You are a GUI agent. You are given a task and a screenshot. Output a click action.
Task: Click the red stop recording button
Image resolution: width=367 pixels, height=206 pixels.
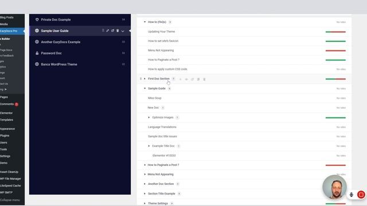(x=361, y=195)
